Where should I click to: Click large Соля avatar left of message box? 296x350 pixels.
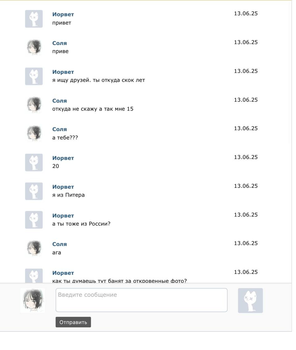(33, 300)
